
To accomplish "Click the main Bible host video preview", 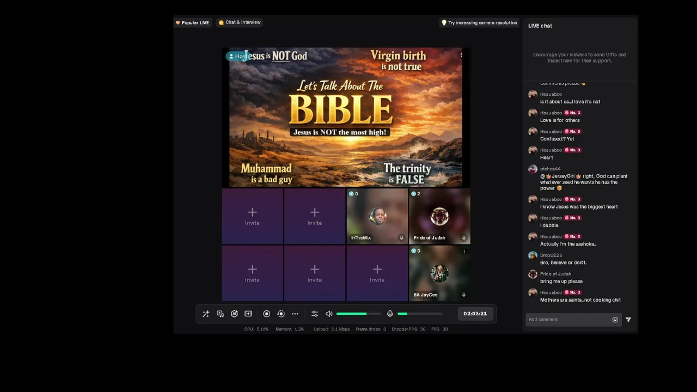I will pos(346,118).
